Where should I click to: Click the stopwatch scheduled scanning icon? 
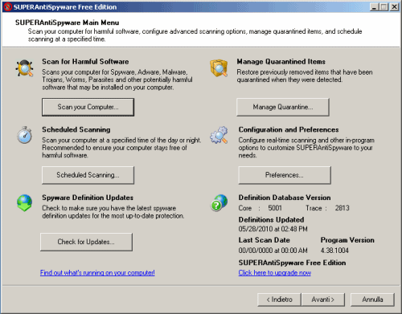(24, 135)
